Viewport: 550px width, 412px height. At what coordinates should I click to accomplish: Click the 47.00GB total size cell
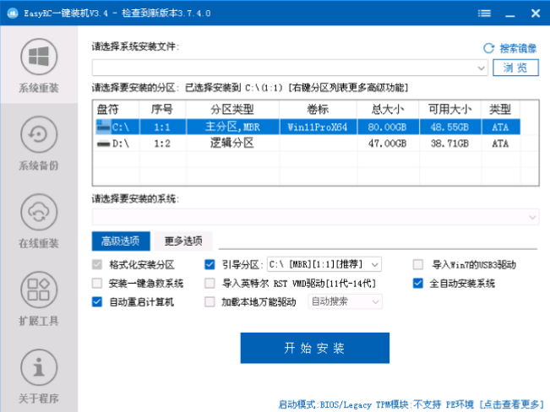[387, 144]
